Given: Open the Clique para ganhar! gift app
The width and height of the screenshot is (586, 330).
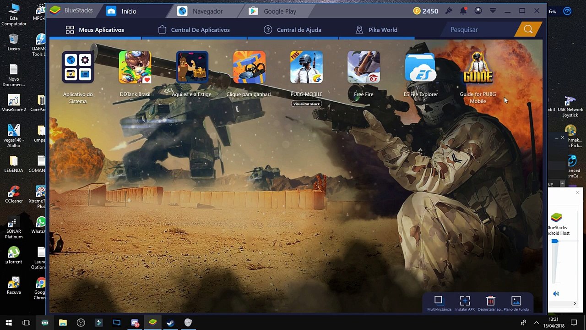Looking at the screenshot, I should pos(249,67).
